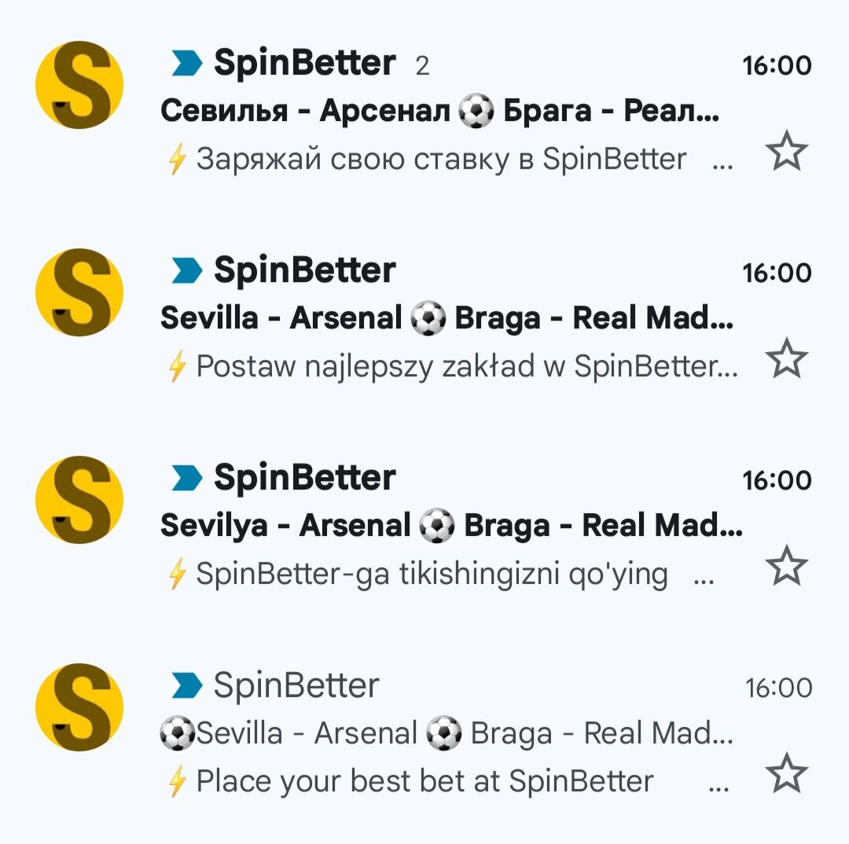The image size is (849, 844).
Task: Expand the ellipsis after 'Place your best bet'
Action: (719, 786)
